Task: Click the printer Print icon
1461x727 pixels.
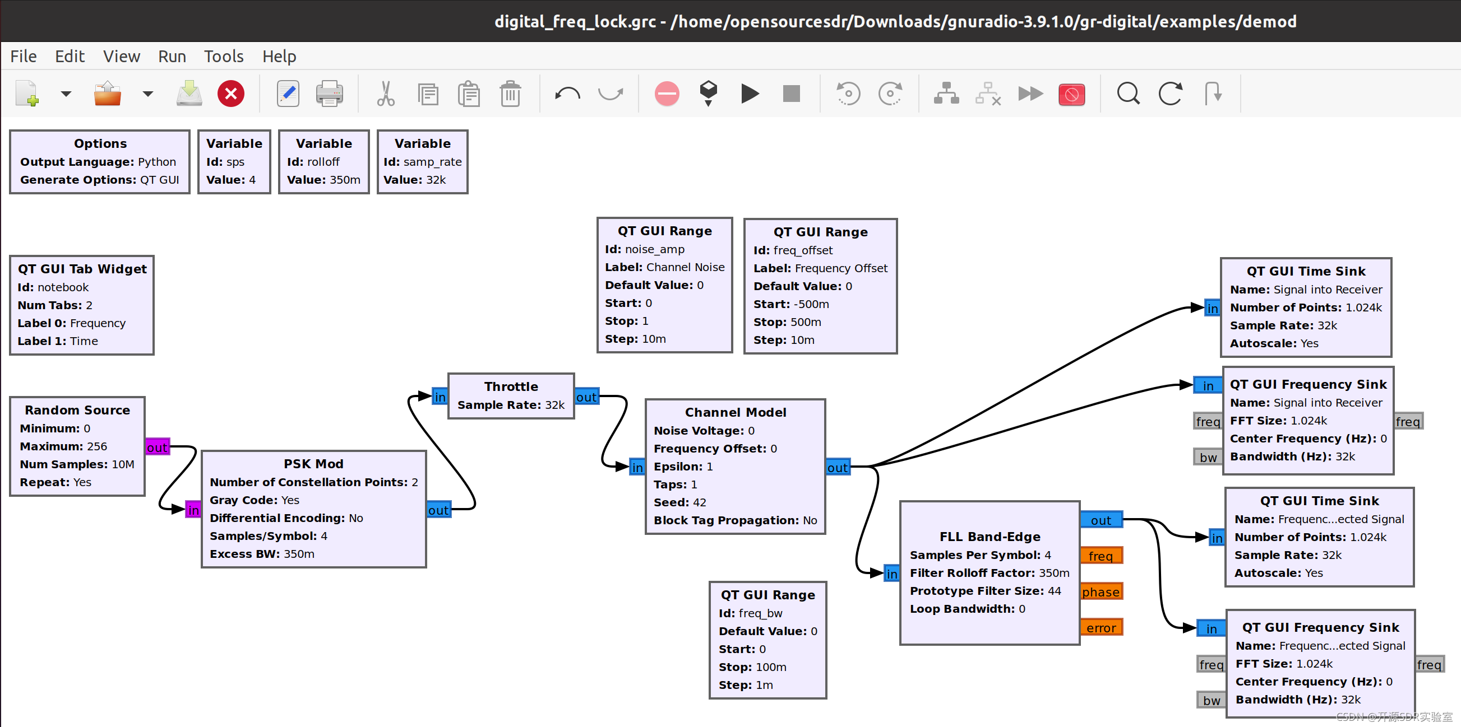Action: pyautogui.click(x=329, y=94)
